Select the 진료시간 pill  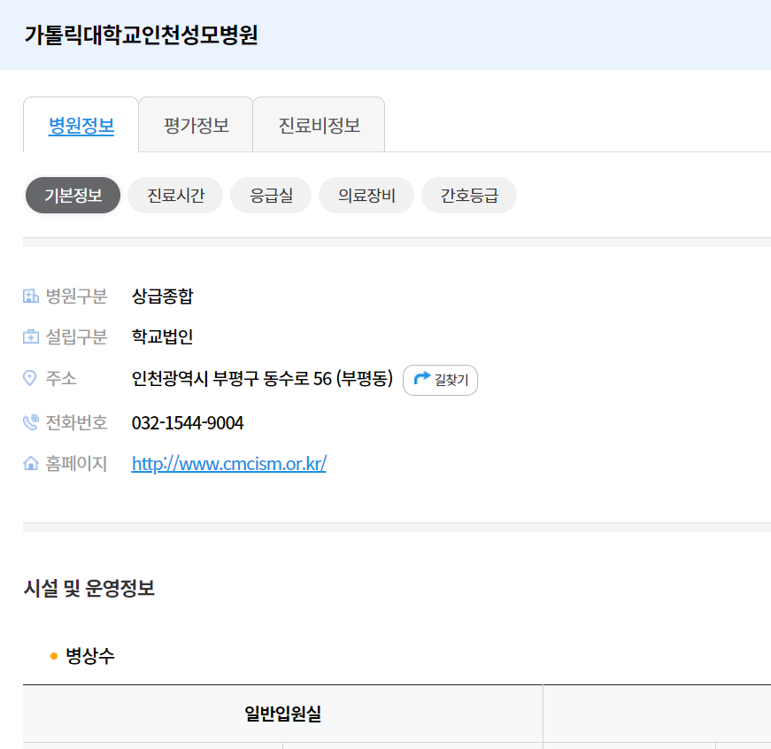[175, 196]
